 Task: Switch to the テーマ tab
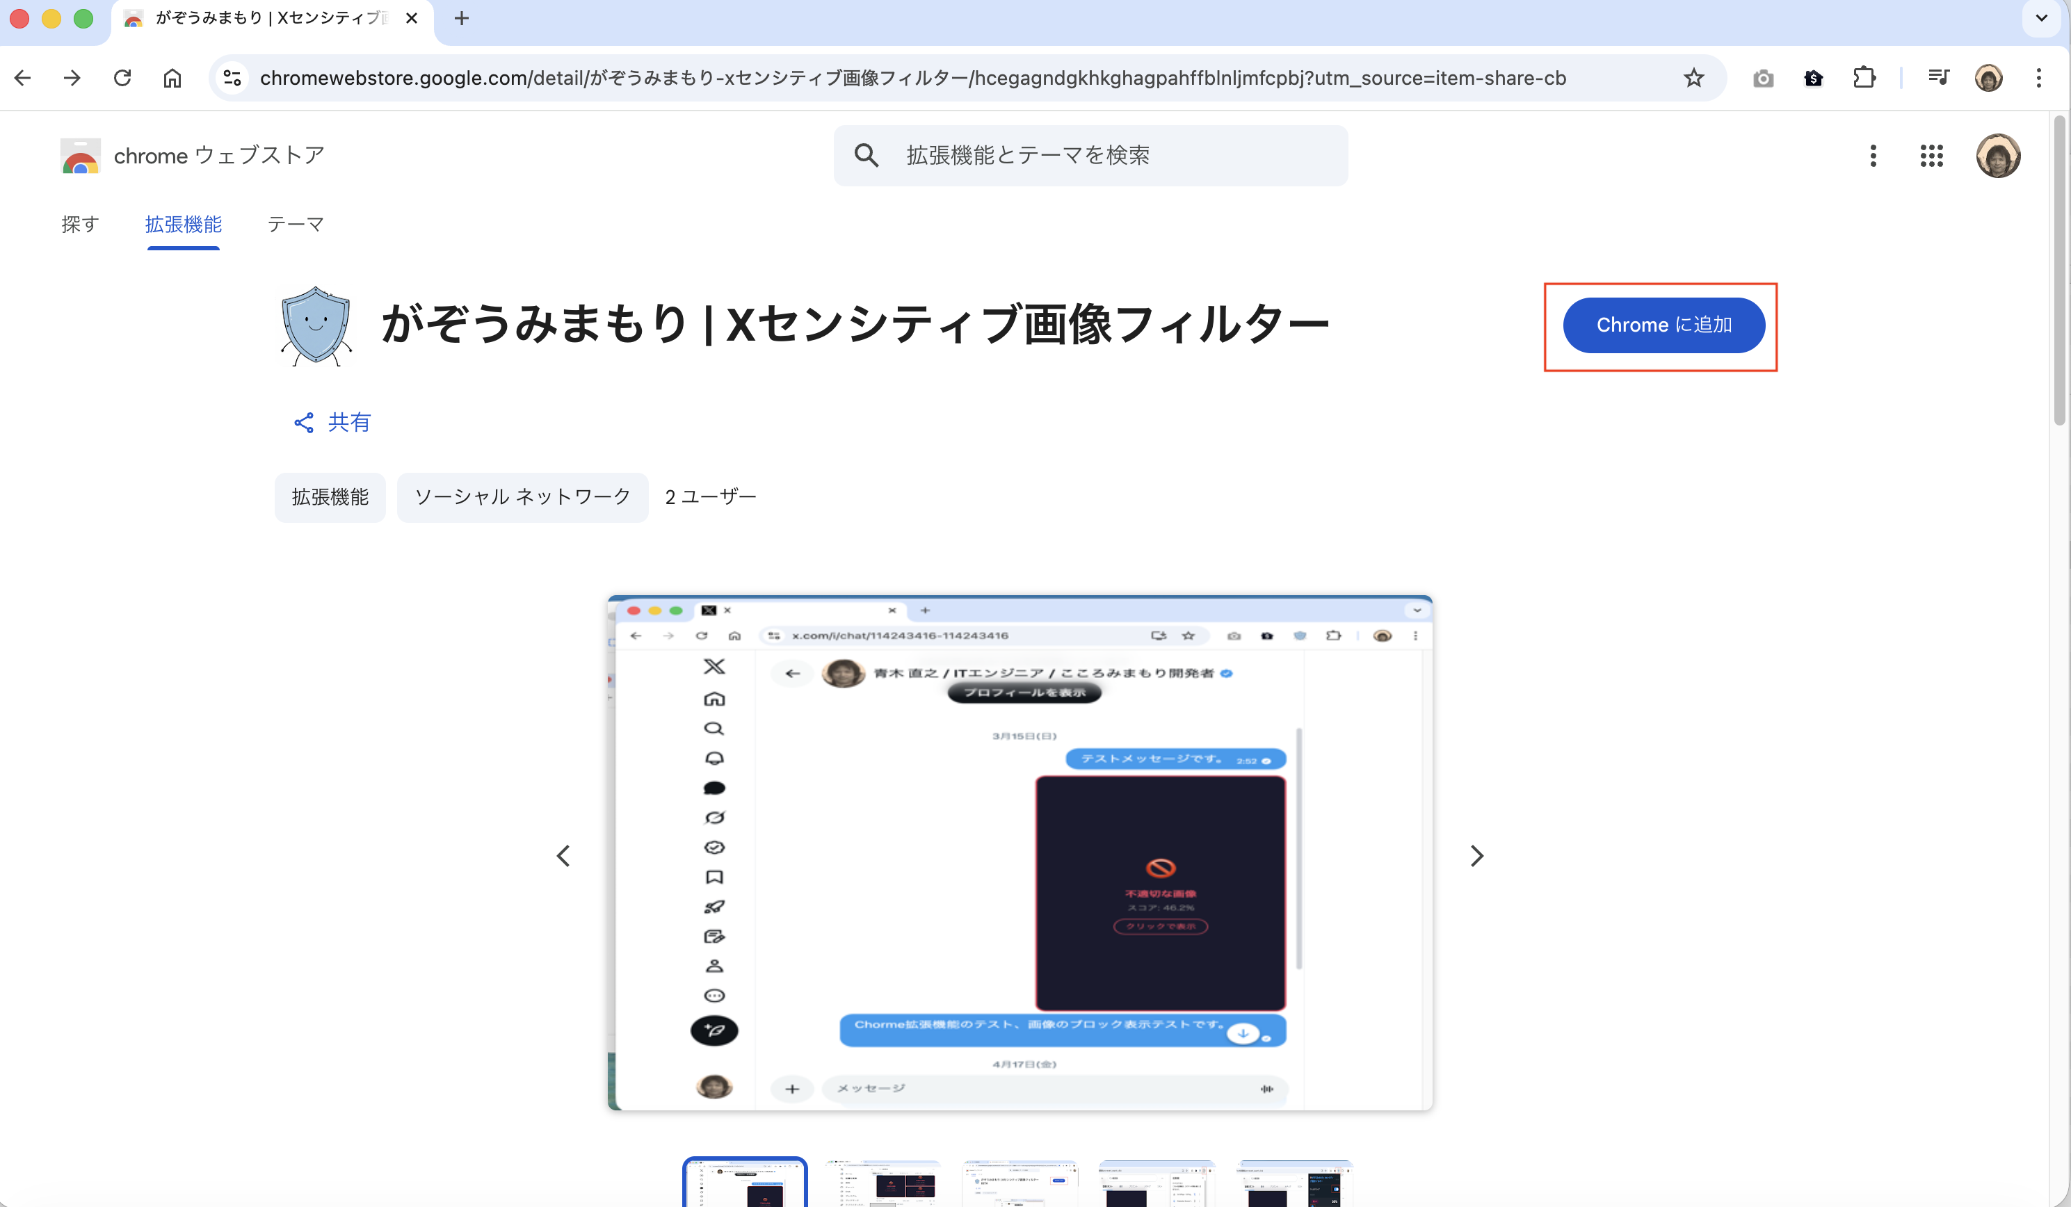[295, 225]
